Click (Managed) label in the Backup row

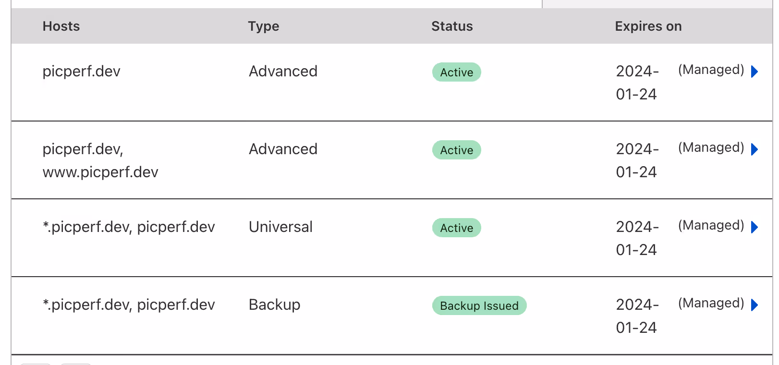pyautogui.click(x=711, y=303)
